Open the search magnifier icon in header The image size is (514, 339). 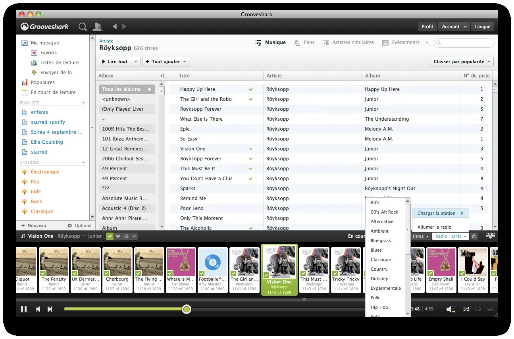coord(83,27)
